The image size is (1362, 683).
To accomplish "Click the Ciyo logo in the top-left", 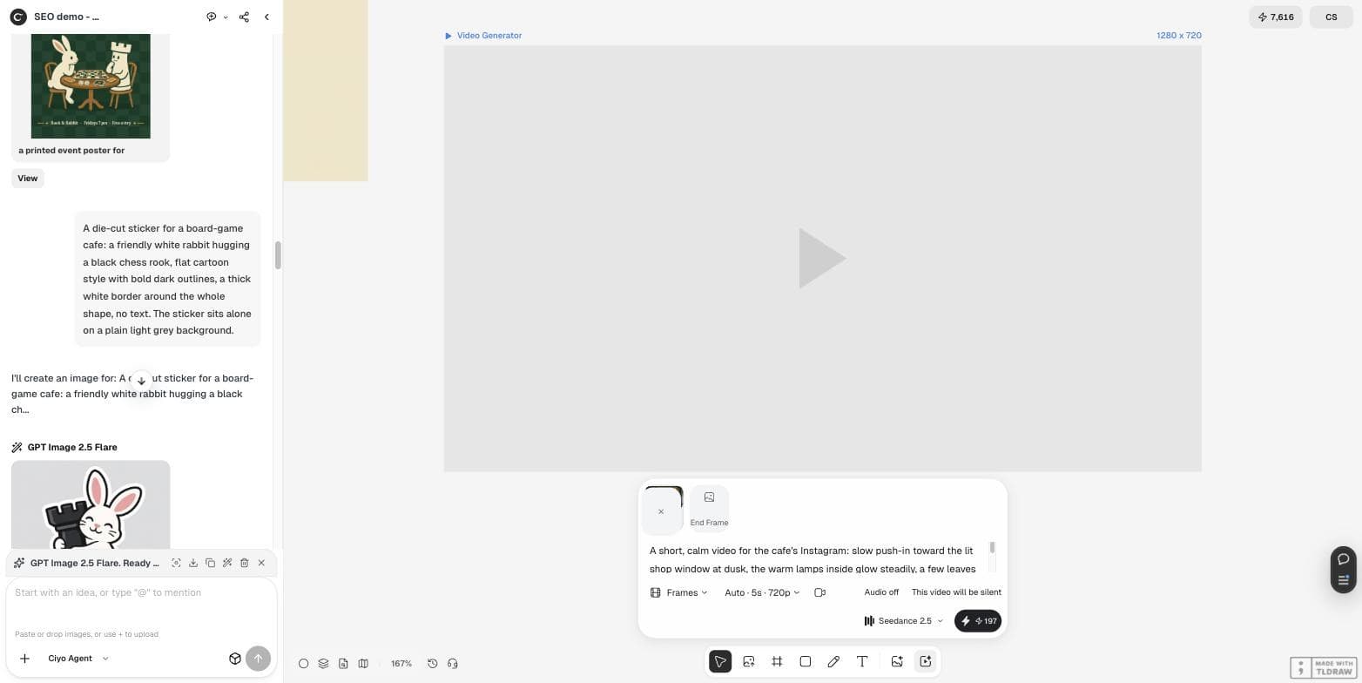I will point(17,17).
